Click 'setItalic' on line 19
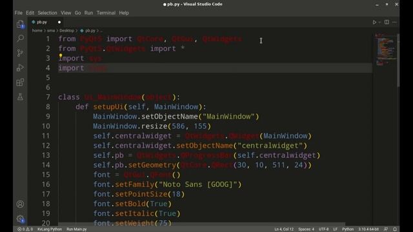The height and width of the screenshot is (232, 413). tap(134, 213)
